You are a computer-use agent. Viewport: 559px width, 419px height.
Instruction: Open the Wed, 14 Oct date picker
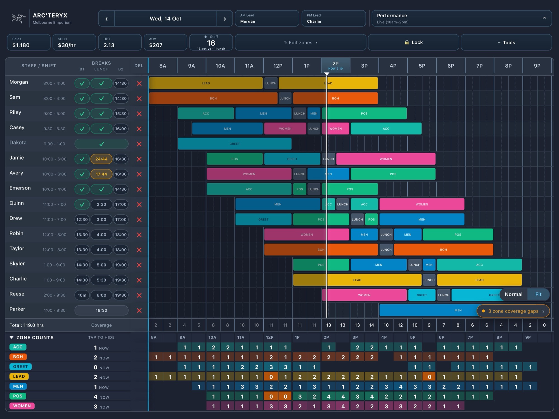coord(165,19)
